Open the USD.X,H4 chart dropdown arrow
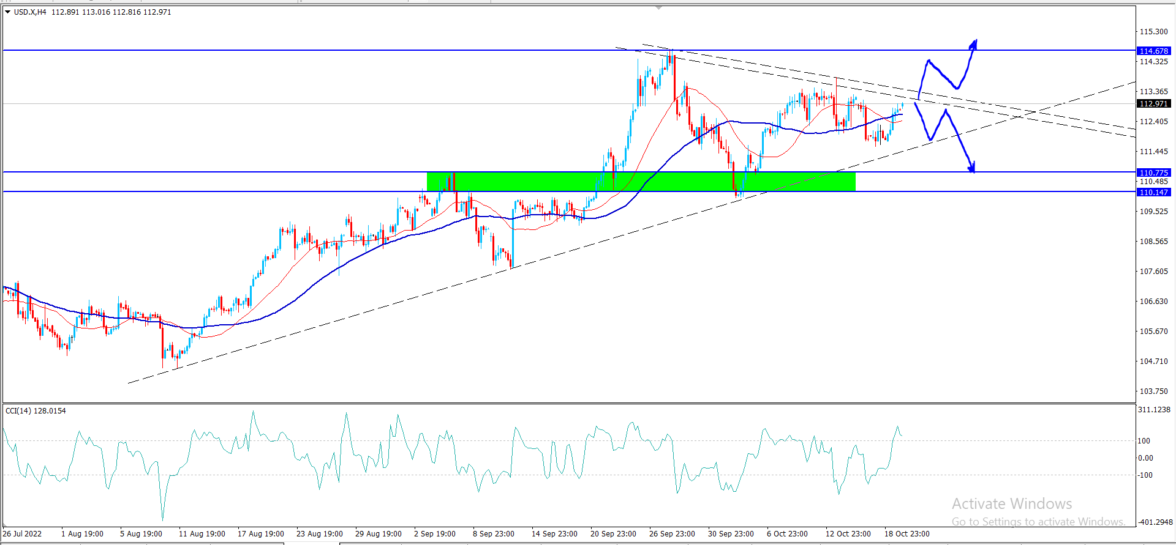Viewport: 1176px width, 545px height. (x=8, y=12)
